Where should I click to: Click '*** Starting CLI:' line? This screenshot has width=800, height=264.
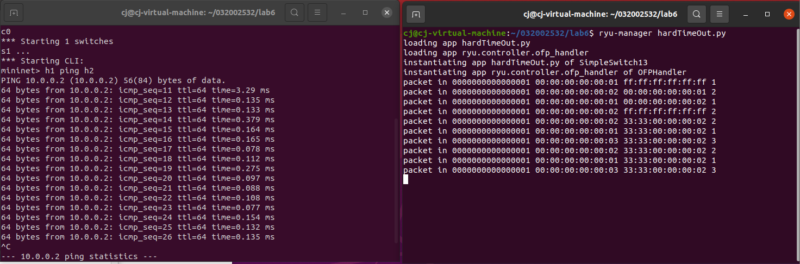pyautogui.click(x=42, y=61)
